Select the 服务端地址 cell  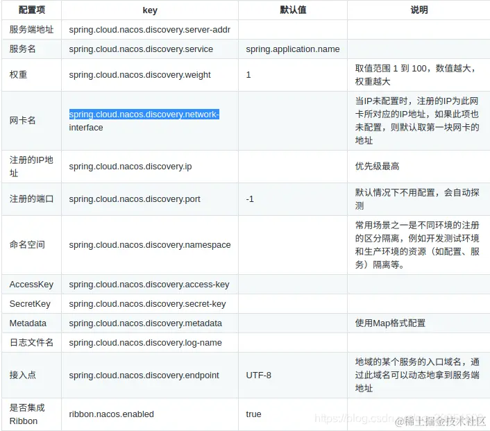[x=31, y=29]
